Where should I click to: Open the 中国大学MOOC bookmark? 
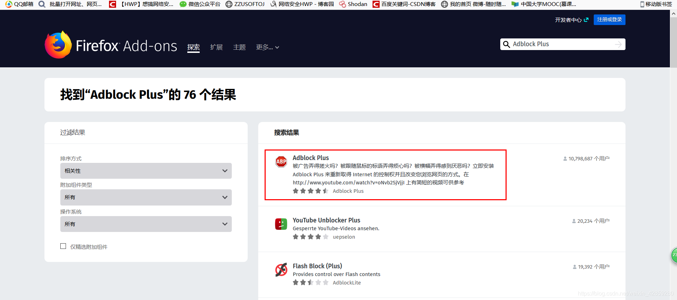coord(544,4)
